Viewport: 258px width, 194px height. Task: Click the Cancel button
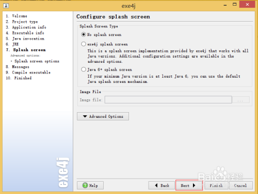(241, 185)
